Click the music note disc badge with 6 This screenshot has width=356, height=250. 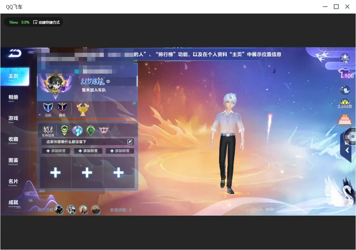[x=77, y=131]
